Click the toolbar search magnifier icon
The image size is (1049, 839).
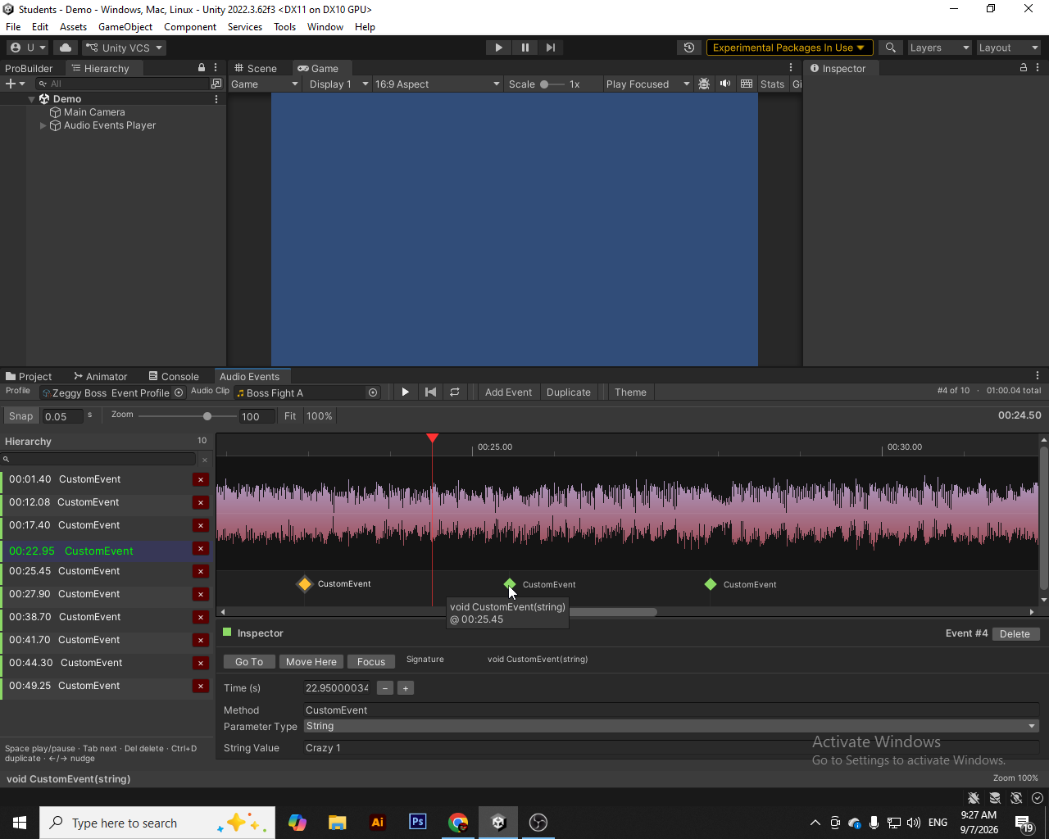tap(891, 48)
